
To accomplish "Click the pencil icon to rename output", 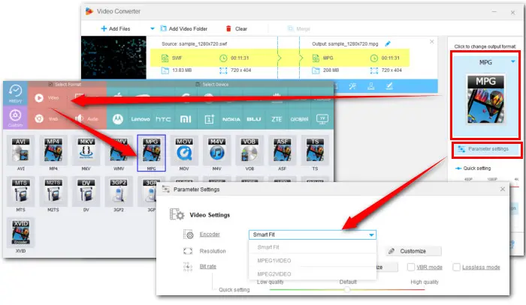I will pyautogui.click(x=388, y=43).
